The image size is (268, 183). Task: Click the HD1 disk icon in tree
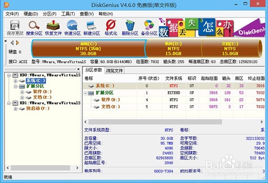coord(15,103)
